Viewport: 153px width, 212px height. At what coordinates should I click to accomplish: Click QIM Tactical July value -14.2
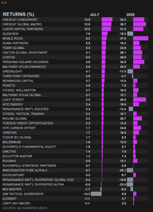coord(87,194)
